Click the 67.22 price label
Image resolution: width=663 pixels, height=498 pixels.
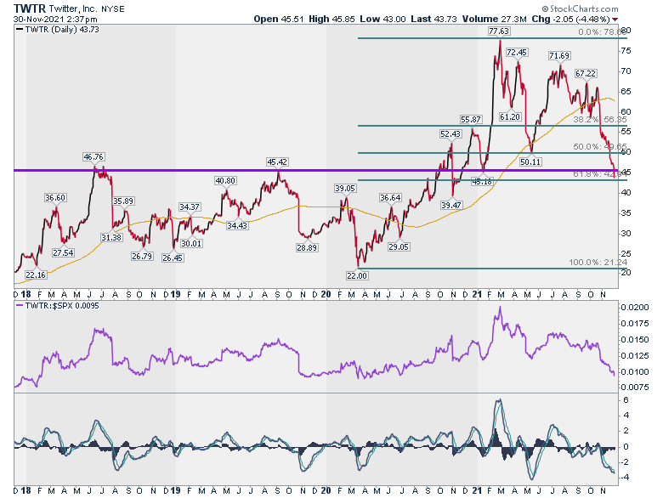click(586, 74)
